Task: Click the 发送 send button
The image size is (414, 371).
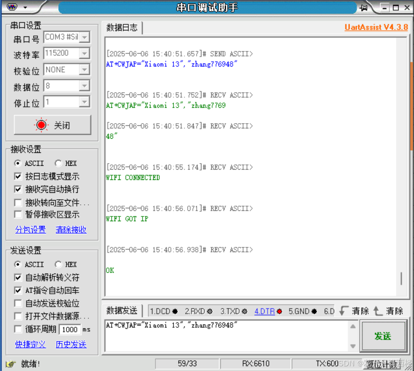Action: tap(383, 336)
